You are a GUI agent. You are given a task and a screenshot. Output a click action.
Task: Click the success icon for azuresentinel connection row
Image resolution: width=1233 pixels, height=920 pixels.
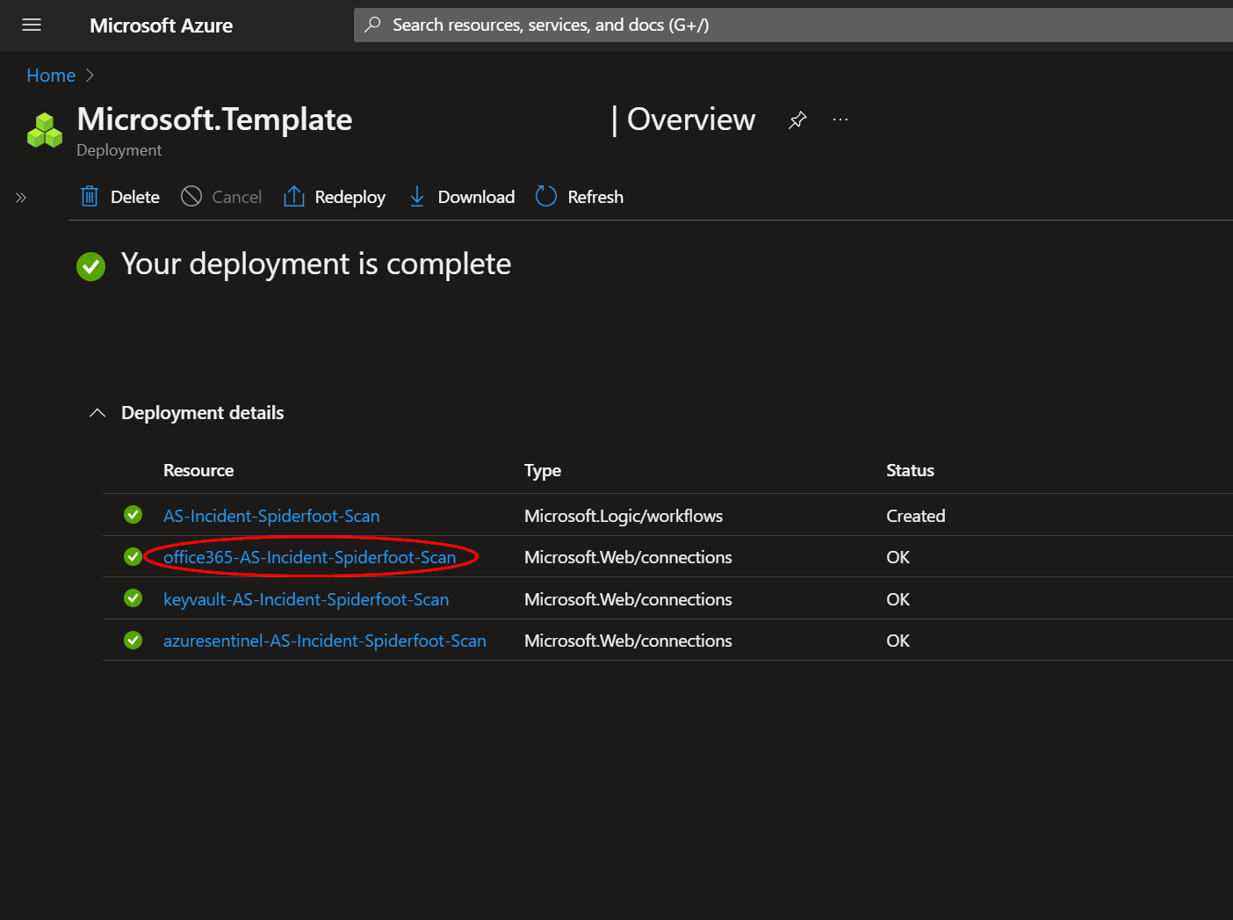coord(133,640)
